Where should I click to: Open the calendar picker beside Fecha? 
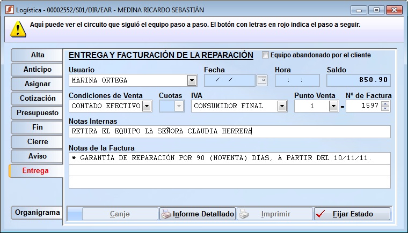[x=261, y=80]
